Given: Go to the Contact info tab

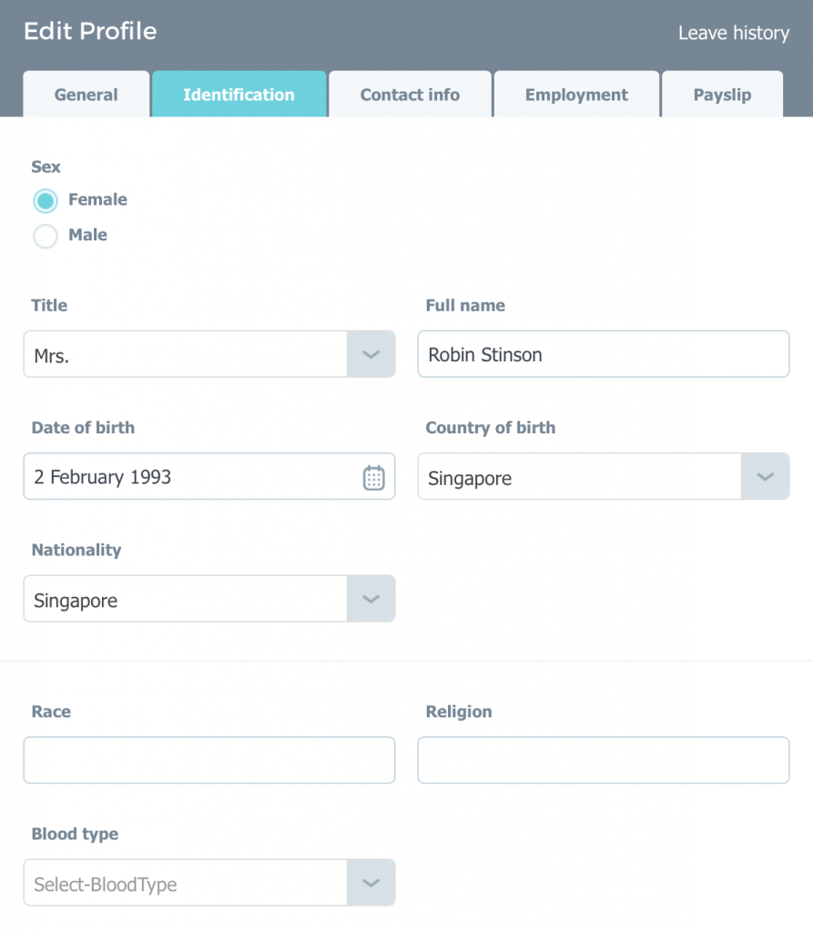Looking at the screenshot, I should point(410,95).
